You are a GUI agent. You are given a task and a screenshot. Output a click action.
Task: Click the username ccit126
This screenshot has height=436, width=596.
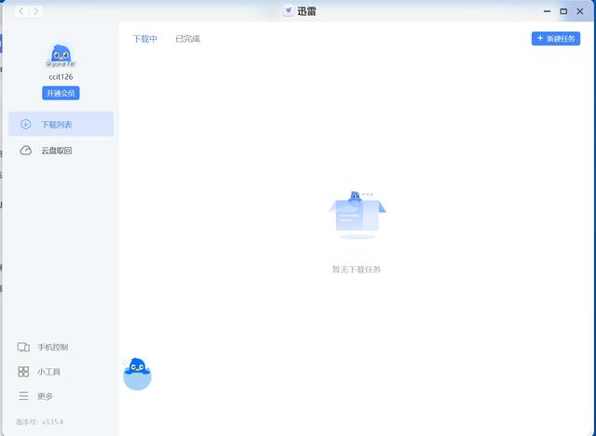pos(61,76)
